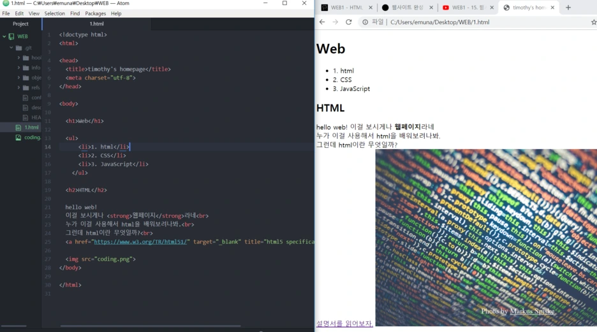The width and height of the screenshot is (597, 332).
Task: Click the meta charset code line
Action: pos(101,78)
